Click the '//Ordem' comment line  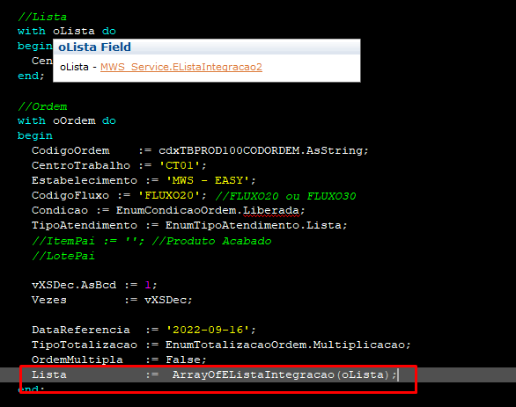(42, 106)
